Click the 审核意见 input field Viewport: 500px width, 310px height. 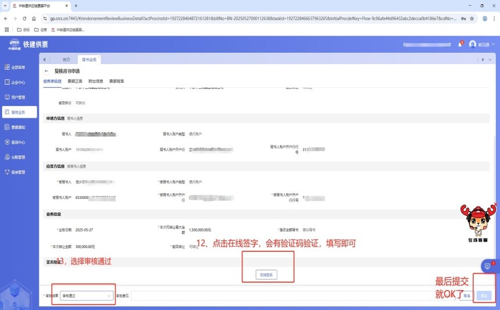[x=291, y=296]
